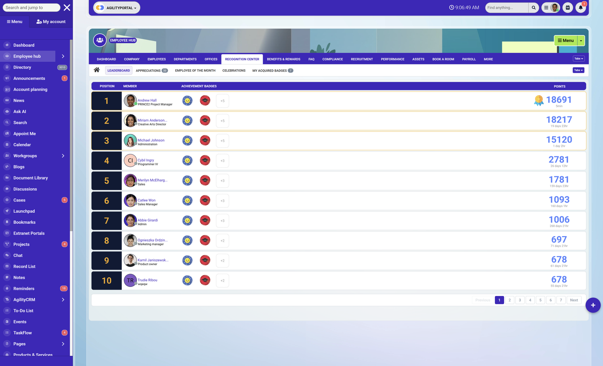
Task: Show Andrew Hall's +5 additional badges
Action: [222, 101]
